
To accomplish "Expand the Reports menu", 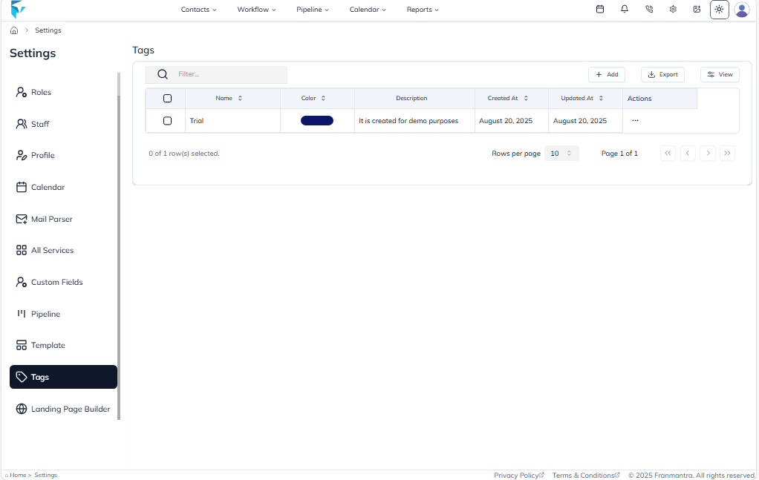I will (x=423, y=10).
